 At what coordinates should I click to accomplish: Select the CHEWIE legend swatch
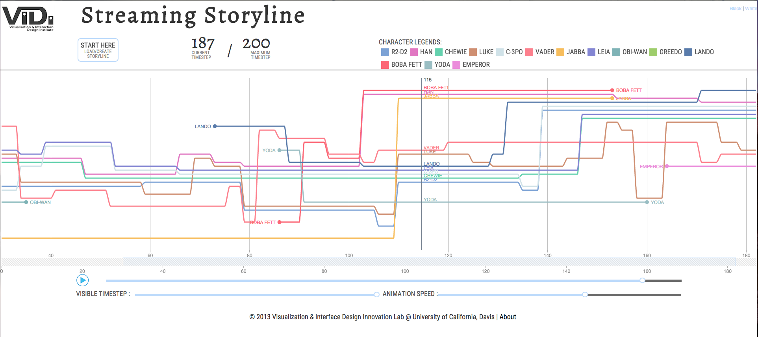click(x=439, y=52)
